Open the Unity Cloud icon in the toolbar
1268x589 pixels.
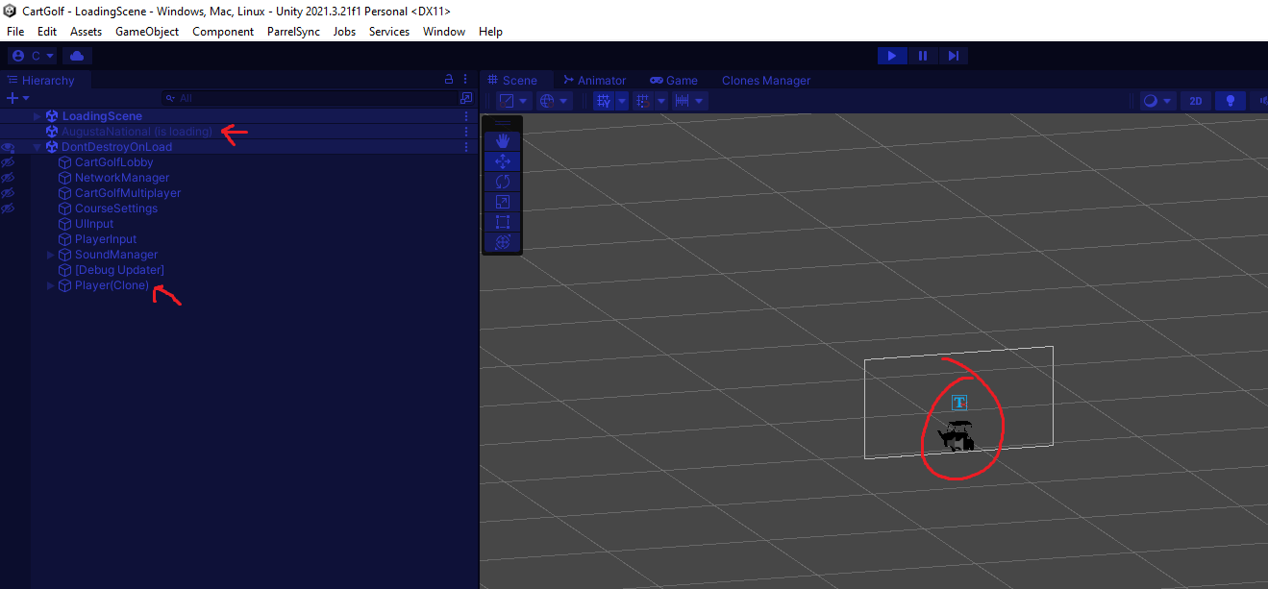[x=77, y=55]
